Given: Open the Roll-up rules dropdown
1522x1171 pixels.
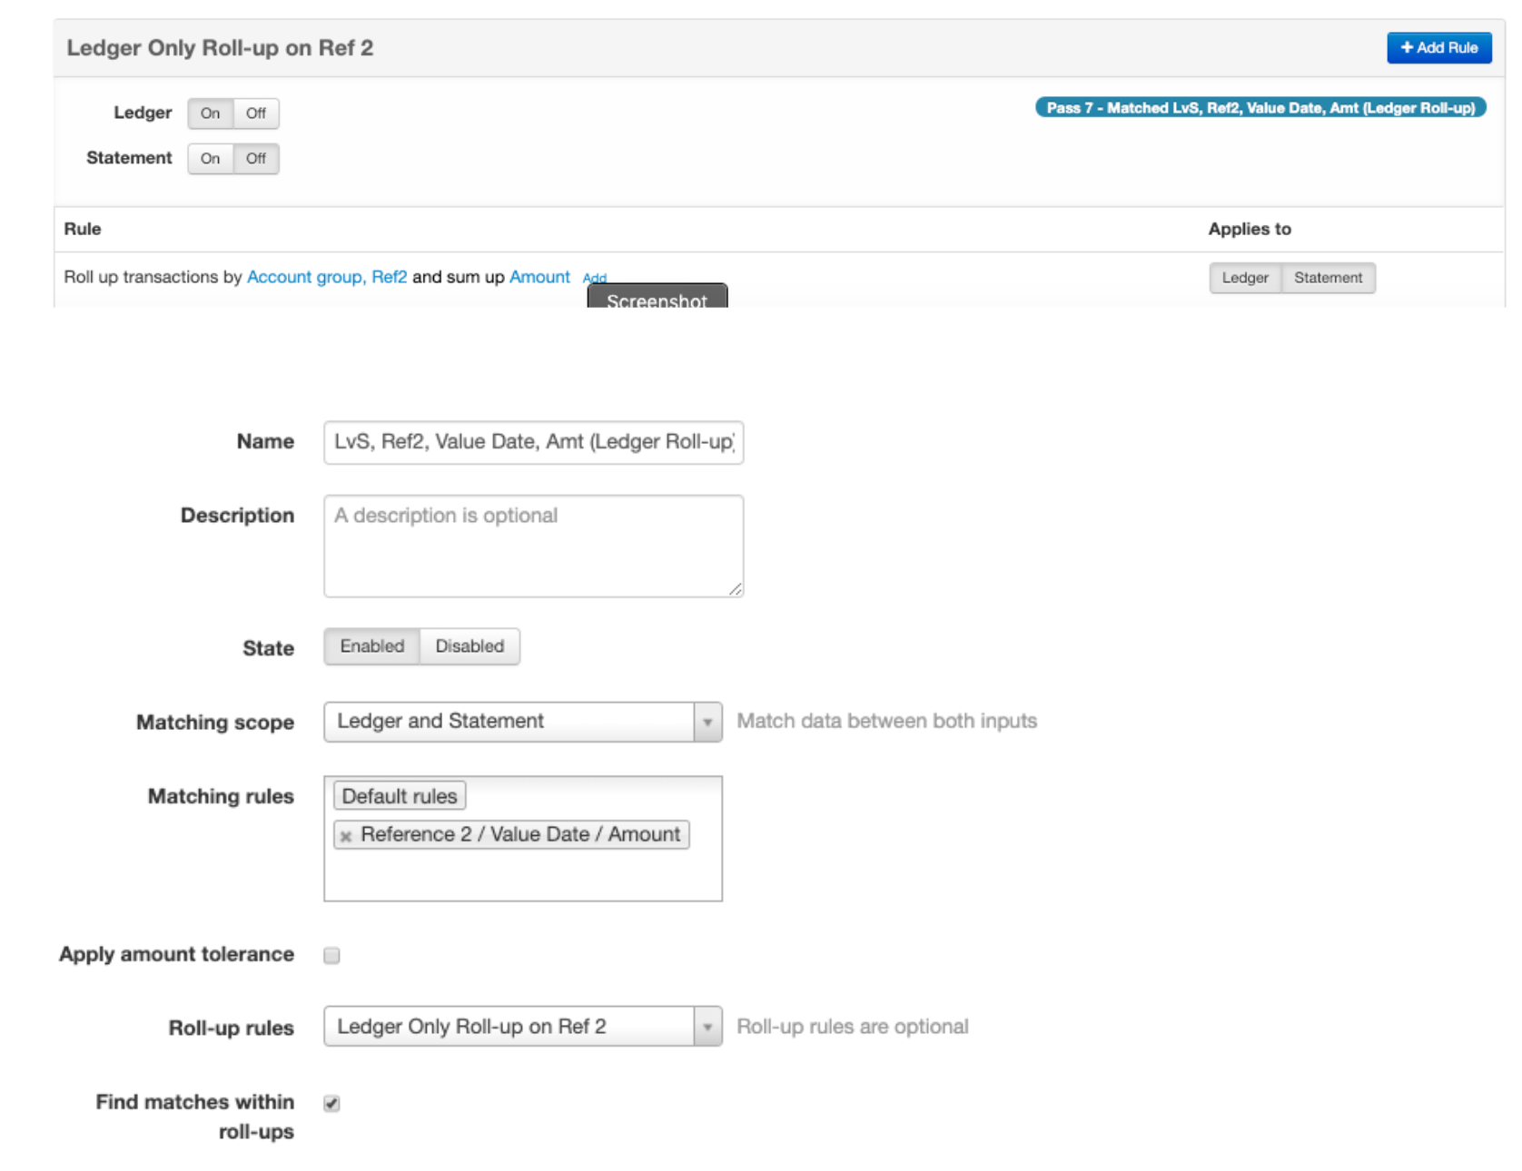Looking at the screenshot, I should tap(523, 1027).
